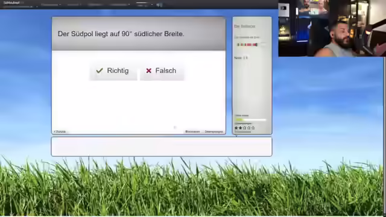Click the fifth empty star in the rating
Image resolution: width=386 pixels, height=217 pixels.
click(253, 128)
